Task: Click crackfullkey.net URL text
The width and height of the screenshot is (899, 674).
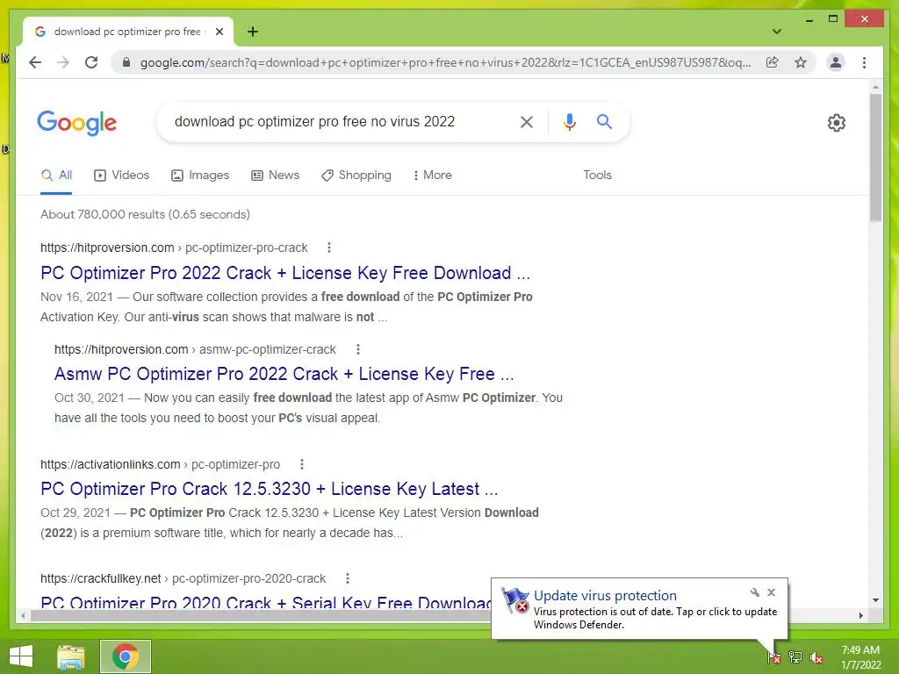Action: 183,579
